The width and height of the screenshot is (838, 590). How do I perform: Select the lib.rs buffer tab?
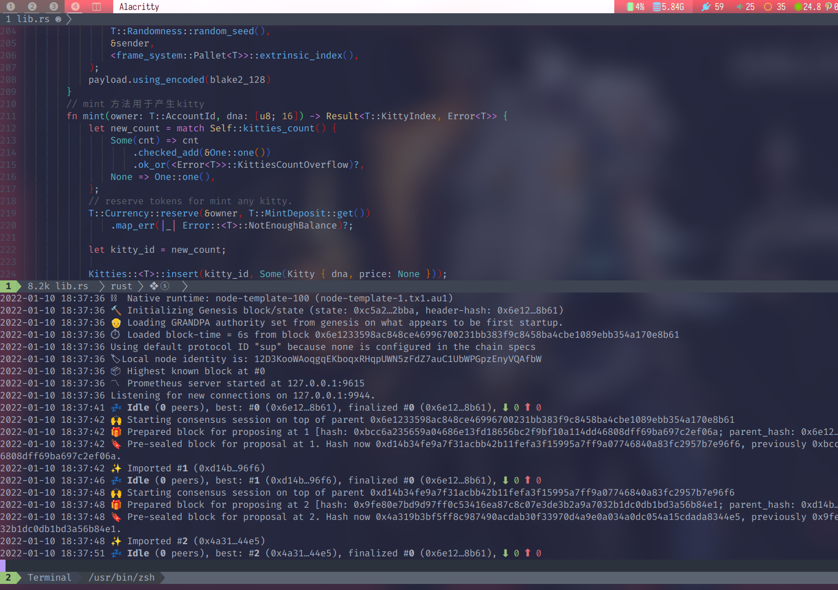click(33, 19)
